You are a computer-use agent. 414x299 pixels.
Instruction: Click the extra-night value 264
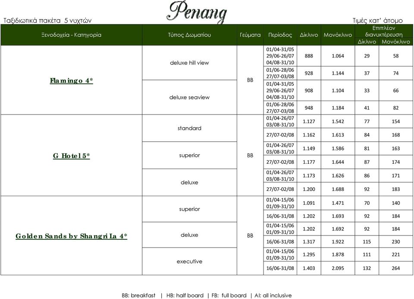395,268
